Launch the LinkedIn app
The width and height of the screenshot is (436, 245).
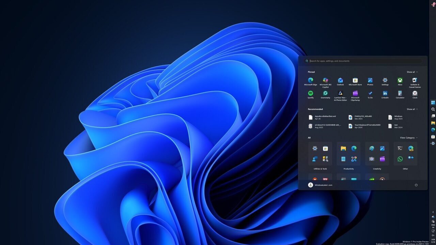point(385,95)
